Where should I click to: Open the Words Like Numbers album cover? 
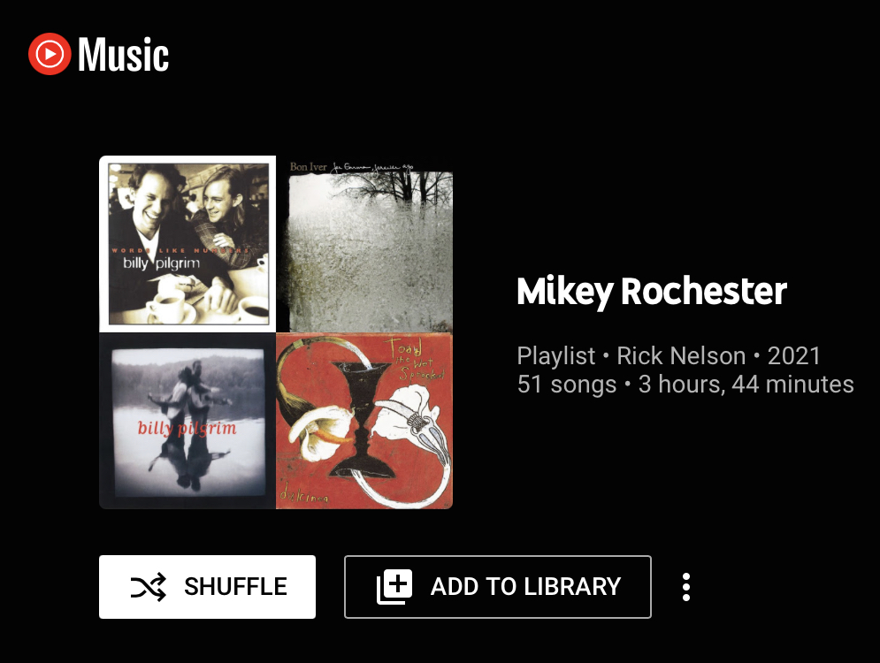[x=187, y=244]
